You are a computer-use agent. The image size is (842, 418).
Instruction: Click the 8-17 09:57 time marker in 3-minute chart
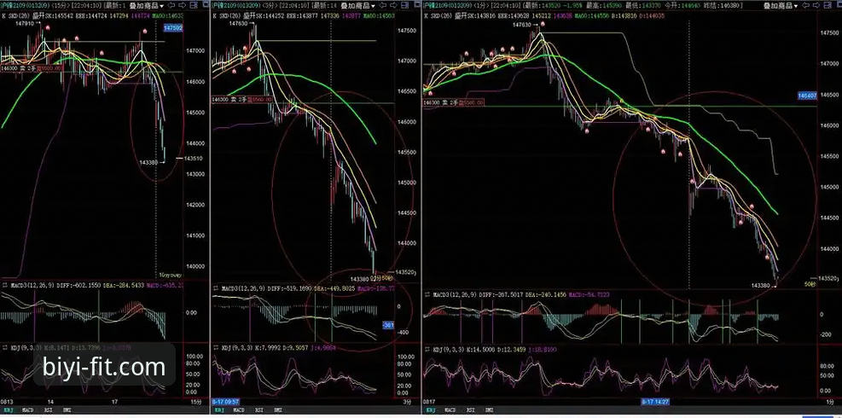[225, 401]
